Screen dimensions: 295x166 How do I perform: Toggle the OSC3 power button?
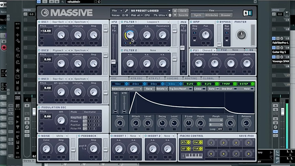click(39, 79)
